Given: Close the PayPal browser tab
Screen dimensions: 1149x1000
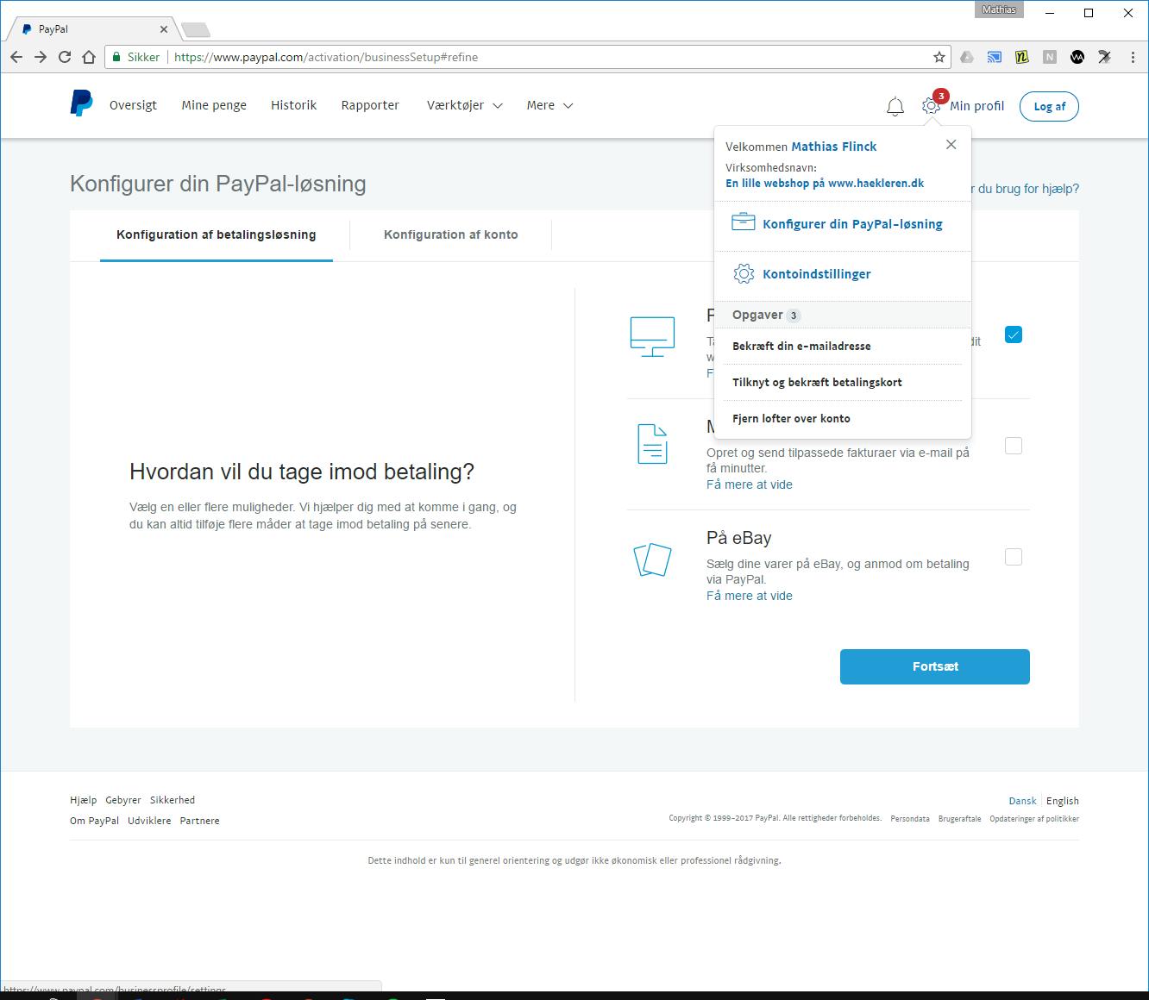Looking at the screenshot, I should point(163,29).
